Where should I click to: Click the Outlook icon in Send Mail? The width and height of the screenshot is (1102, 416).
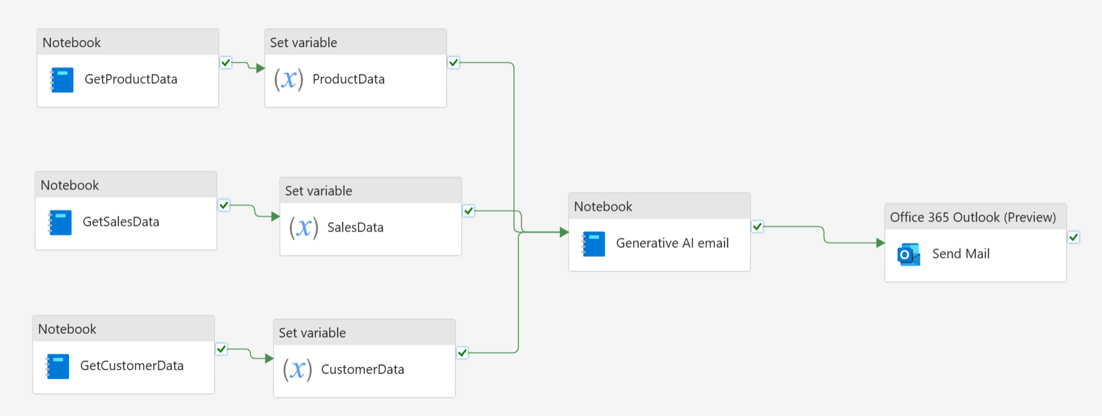coord(909,254)
